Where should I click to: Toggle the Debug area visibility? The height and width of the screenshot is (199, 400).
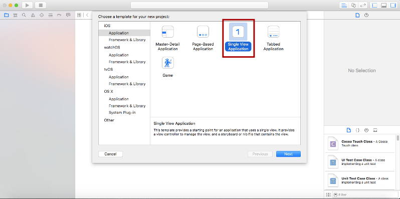[x=383, y=5]
